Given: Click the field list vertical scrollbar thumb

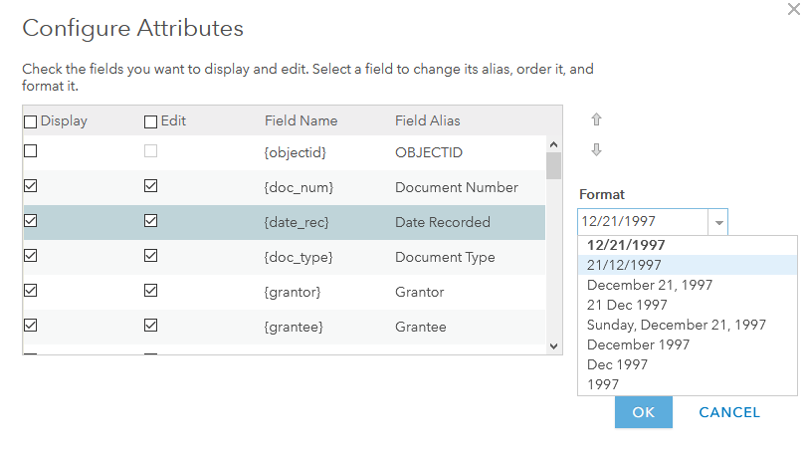Looking at the screenshot, I should [x=554, y=164].
